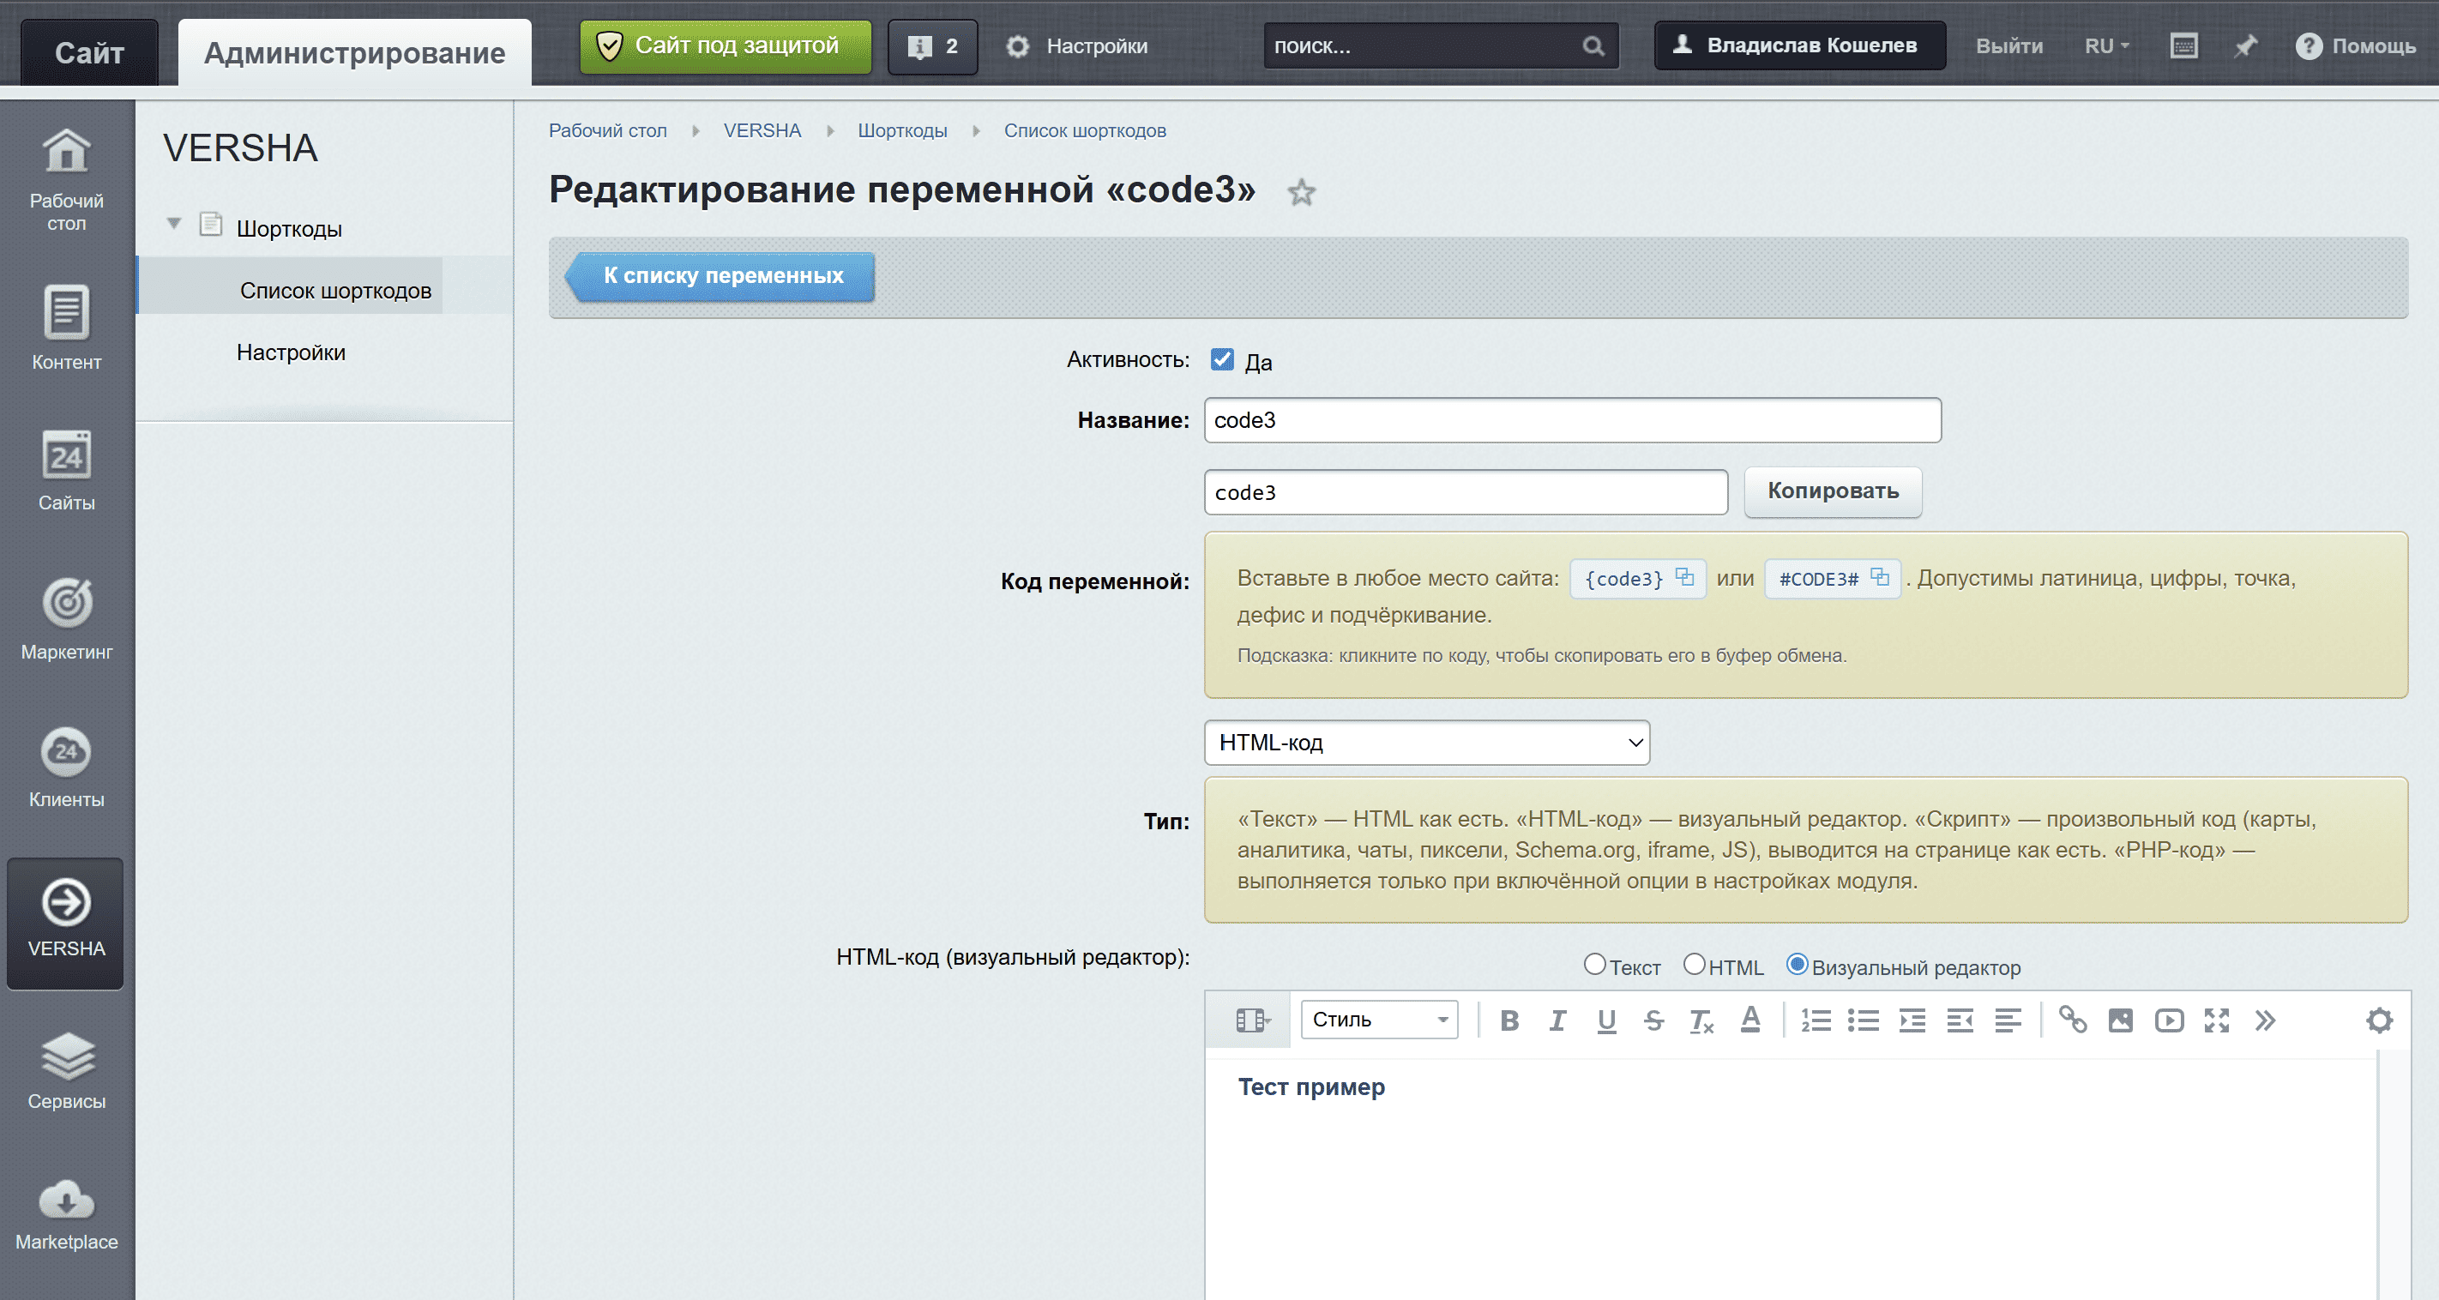Open the editor settings gear
The height and width of the screenshot is (1300, 2439).
click(x=2379, y=1020)
